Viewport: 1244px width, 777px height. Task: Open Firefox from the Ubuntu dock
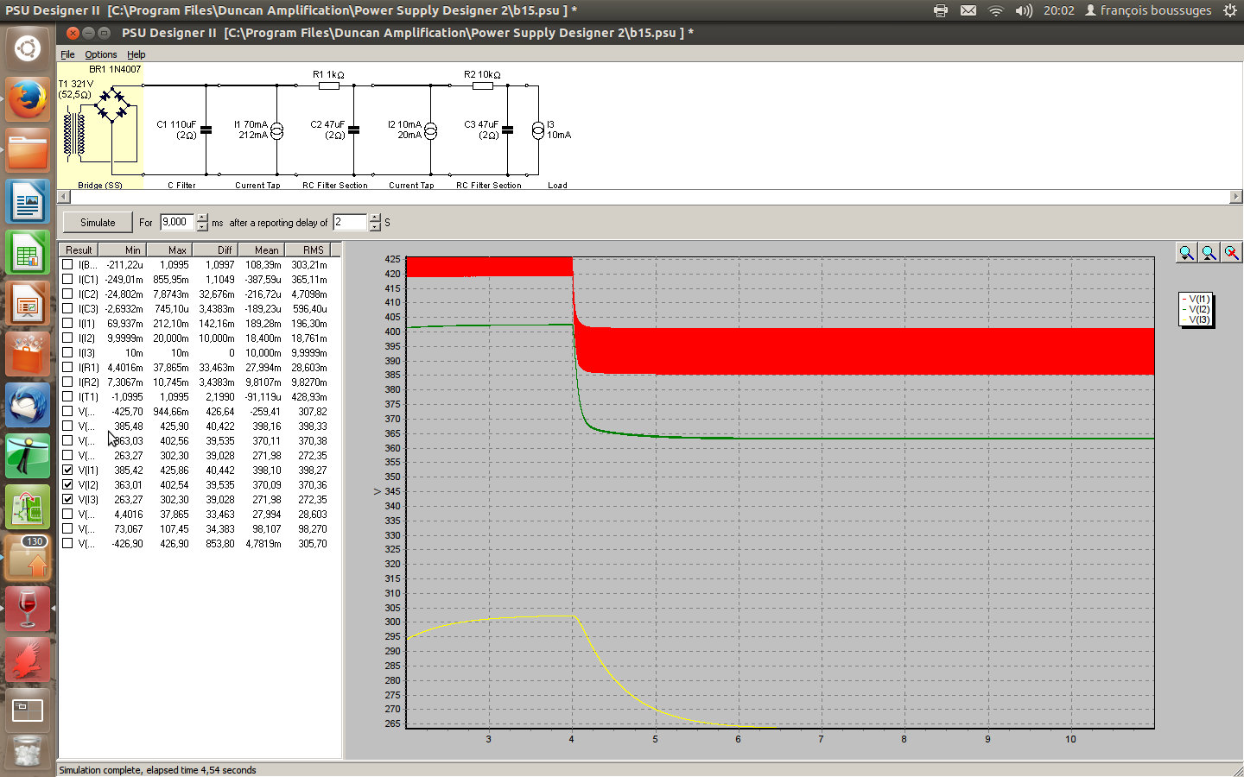pos(28,100)
